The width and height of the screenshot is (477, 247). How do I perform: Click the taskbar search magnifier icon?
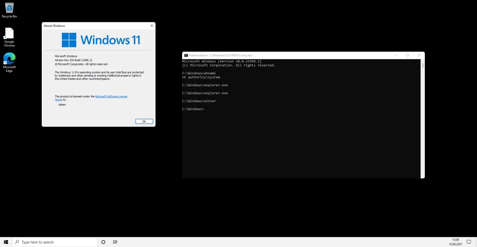(17, 242)
